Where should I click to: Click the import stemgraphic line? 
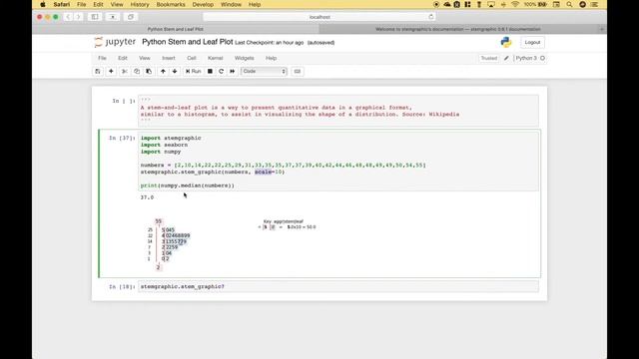click(171, 138)
